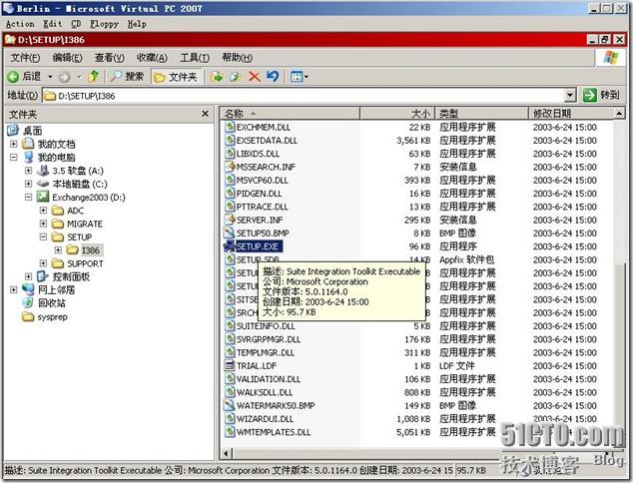Open the Tools (工具) menu
Viewport: 633px width, 483px height.
[x=195, y=58]
